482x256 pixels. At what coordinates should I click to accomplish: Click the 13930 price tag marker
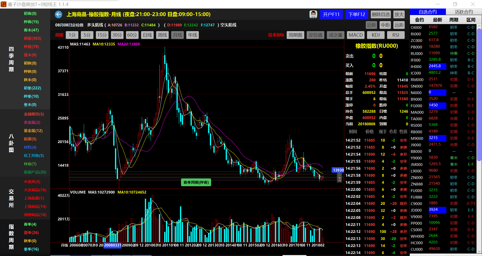(338, 170)
